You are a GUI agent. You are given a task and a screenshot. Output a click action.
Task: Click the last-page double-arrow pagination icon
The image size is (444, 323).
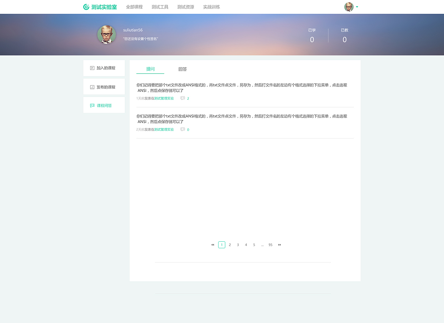[280, 244]
